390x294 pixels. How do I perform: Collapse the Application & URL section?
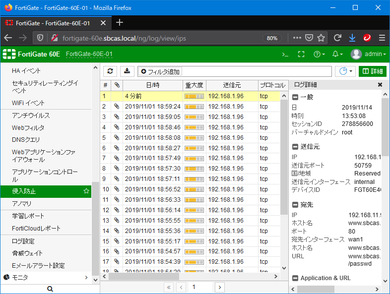pyautogui.click(x=295, y=278)
